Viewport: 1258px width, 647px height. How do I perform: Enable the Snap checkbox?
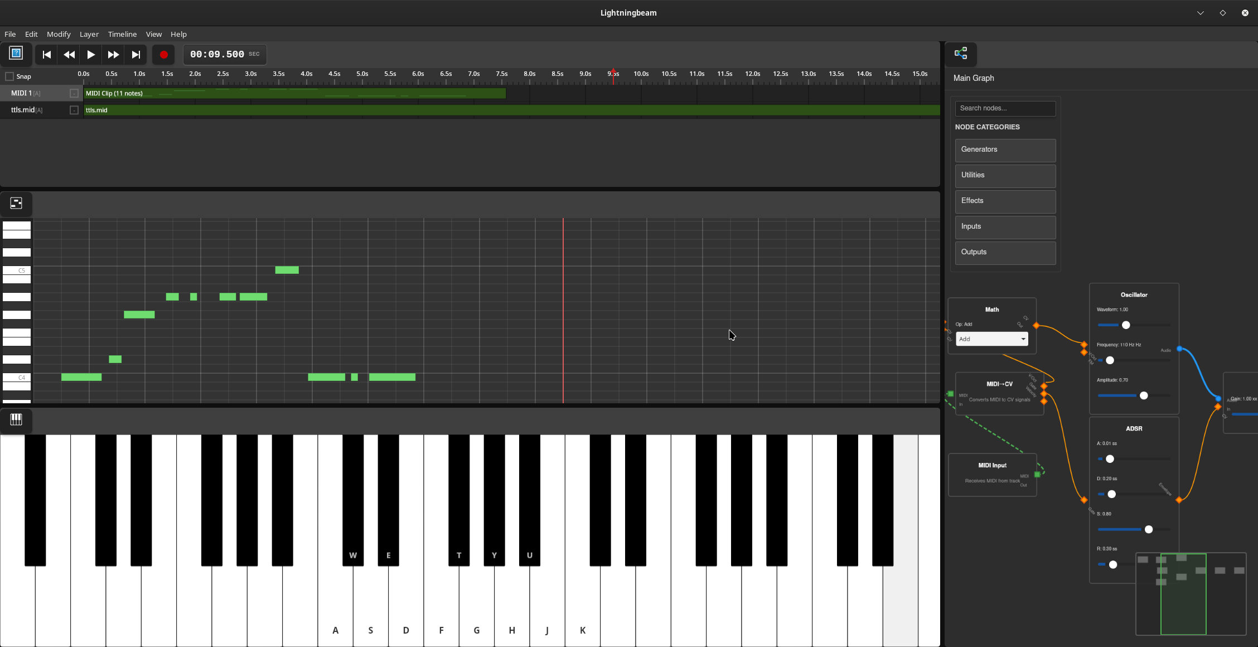click(x=9, y=76)
